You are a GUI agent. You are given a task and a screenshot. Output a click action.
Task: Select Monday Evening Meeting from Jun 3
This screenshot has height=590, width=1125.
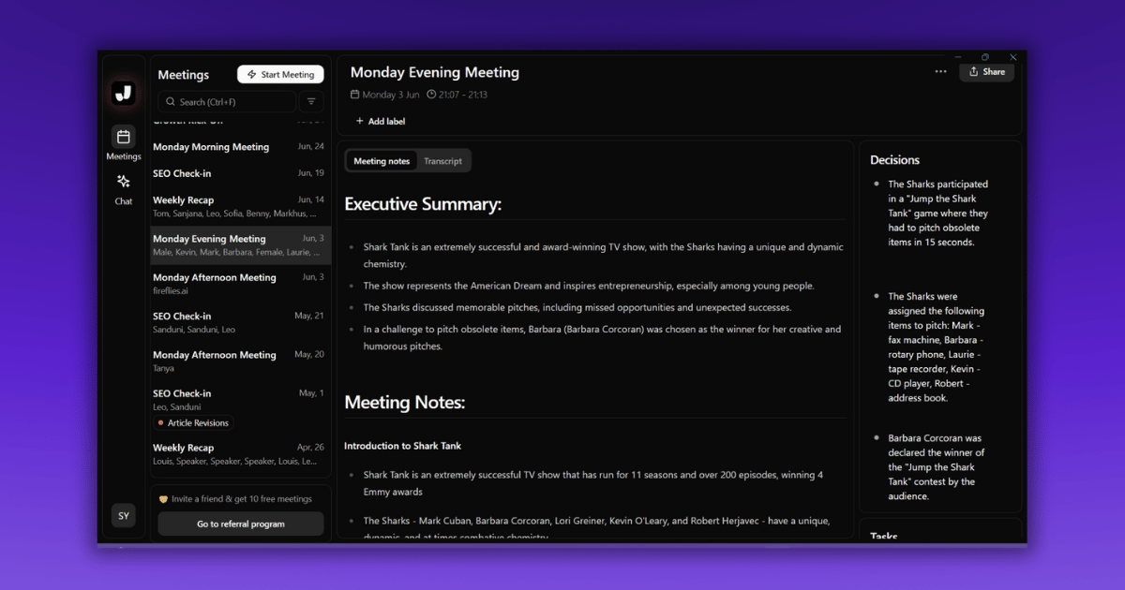coord(240,245)
